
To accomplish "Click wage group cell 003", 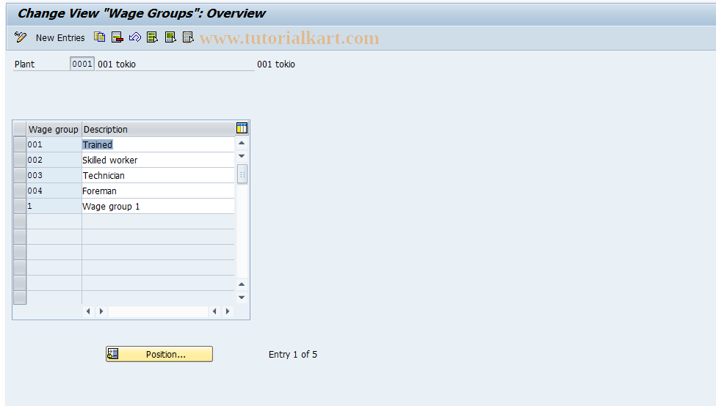I will click(54, 175).
